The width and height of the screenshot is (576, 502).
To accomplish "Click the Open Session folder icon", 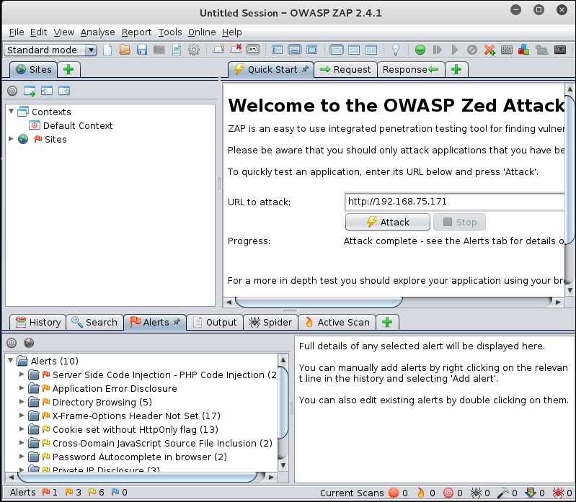I will pos(125,50).
